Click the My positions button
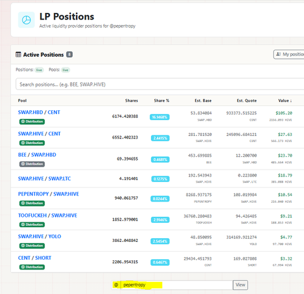Image resolution: width=304 pixels, height=294 pixels. (289, 55)
